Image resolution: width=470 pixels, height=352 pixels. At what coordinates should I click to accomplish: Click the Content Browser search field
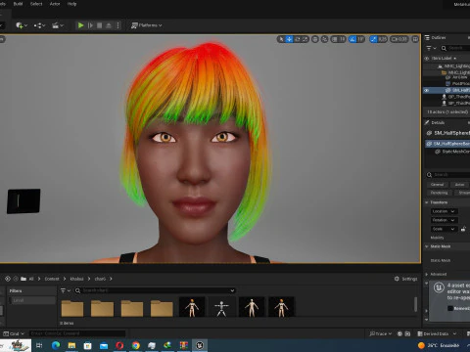coord(155,290)
